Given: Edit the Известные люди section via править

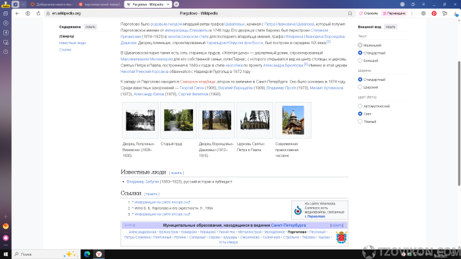Looking at the screenshot, I should (176, 173).
